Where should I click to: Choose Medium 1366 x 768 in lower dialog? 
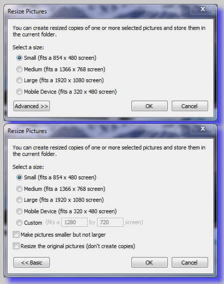click(x=19, y=189)
